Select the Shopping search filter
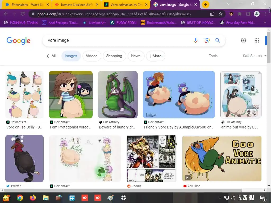This screenshot has height=203, width=271. tap(114, 56)
